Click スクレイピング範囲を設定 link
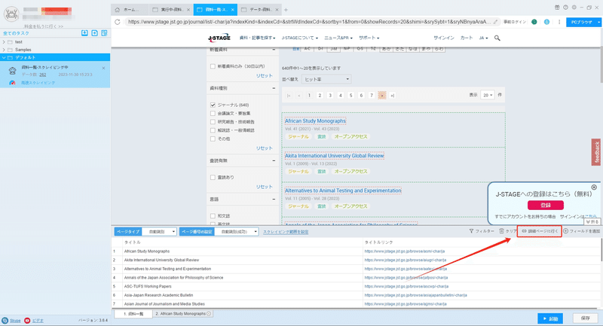The height and width of the screenshot is (326, 603). 286,232
